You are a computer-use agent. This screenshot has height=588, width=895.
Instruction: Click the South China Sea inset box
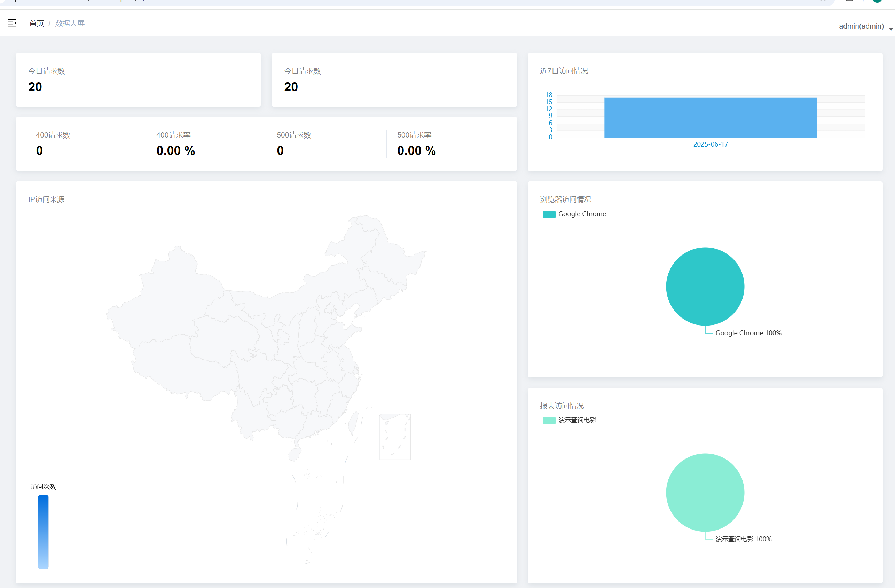395,437
